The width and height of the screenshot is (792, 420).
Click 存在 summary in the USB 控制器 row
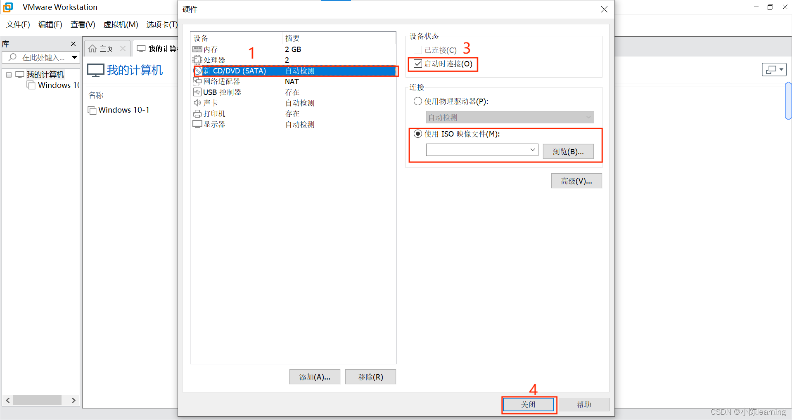[292, 92]
